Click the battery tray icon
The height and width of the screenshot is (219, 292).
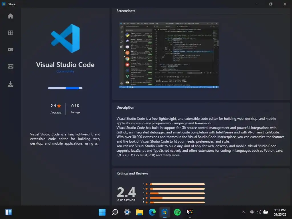coord(266,212)
